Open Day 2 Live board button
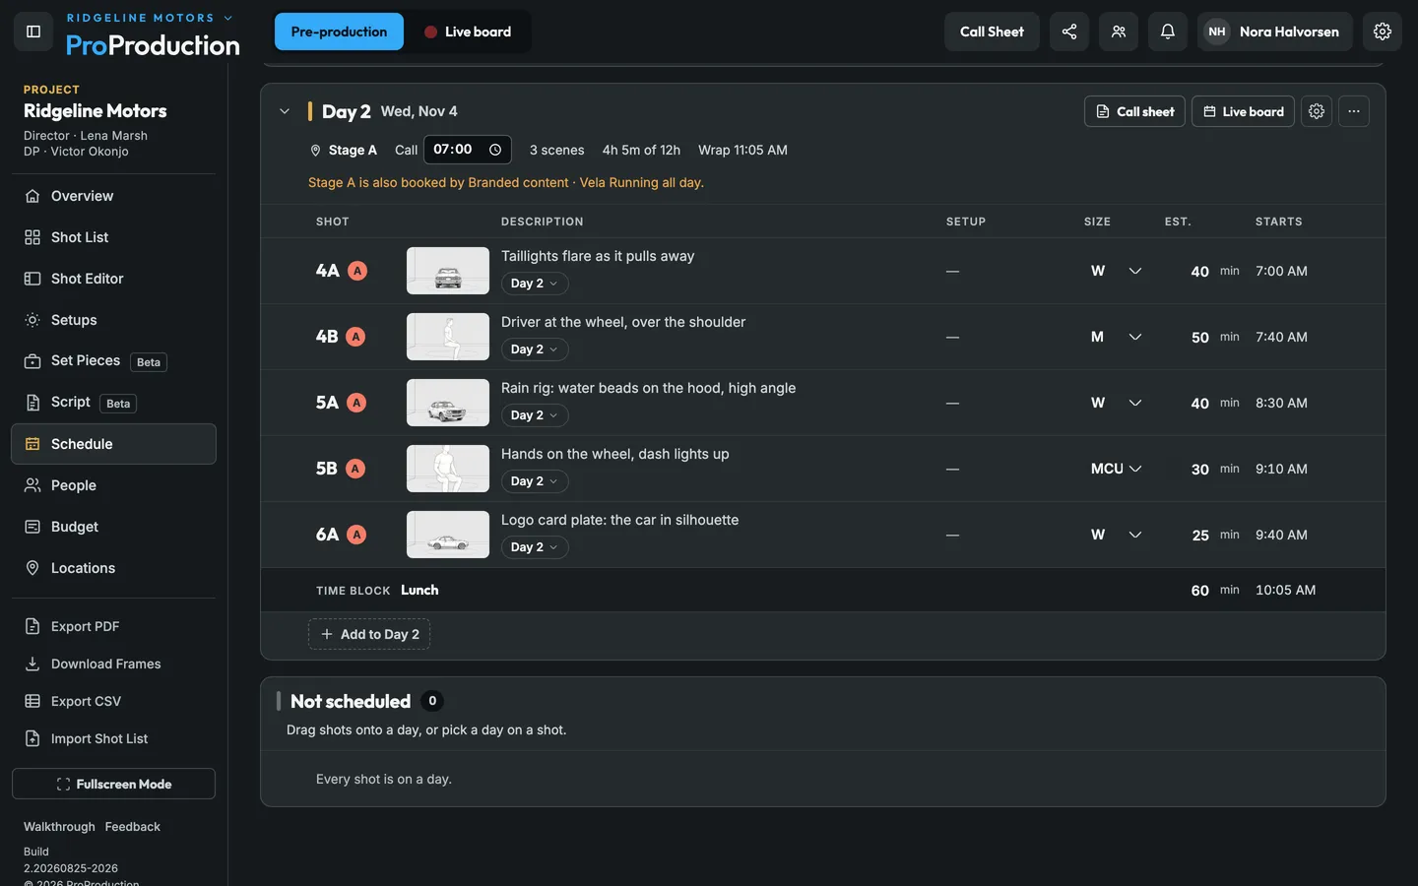Screen dimensions: 1418x886 coord(1243,111)
